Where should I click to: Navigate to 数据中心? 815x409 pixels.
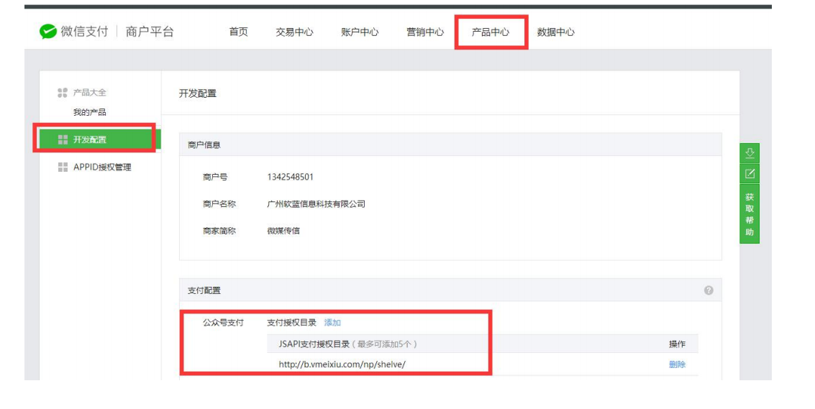[555, 32]
